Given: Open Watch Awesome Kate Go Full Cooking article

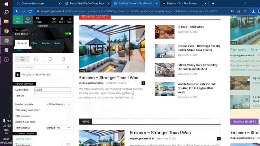Looking at the screenshot, I should pos(197,88).
